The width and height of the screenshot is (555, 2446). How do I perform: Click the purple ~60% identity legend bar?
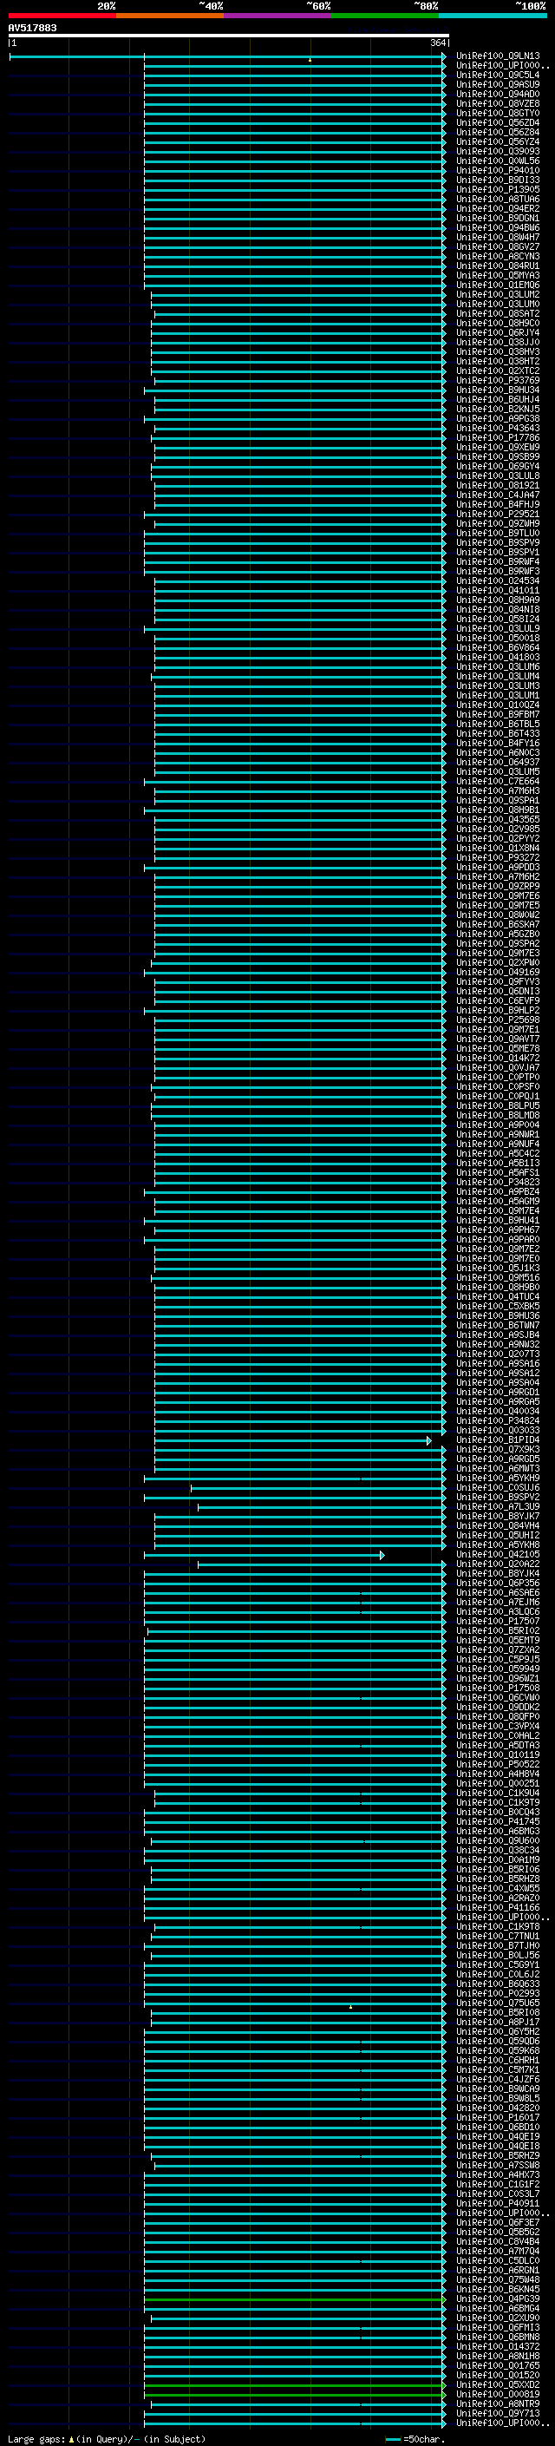point(277,16)
